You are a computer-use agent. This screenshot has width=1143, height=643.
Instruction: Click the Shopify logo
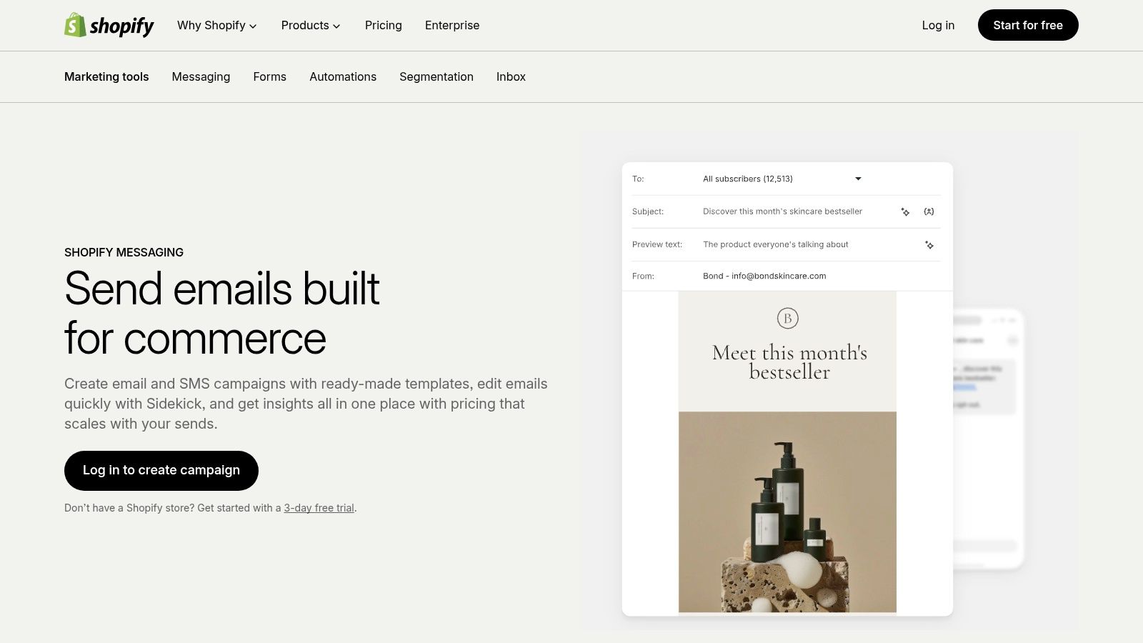point(109,25)
